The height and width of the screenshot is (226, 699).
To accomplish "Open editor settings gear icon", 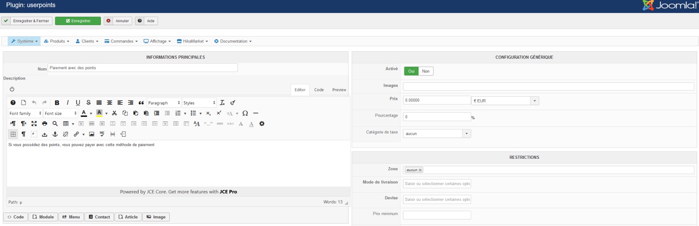I will click(x=262, y=124).
